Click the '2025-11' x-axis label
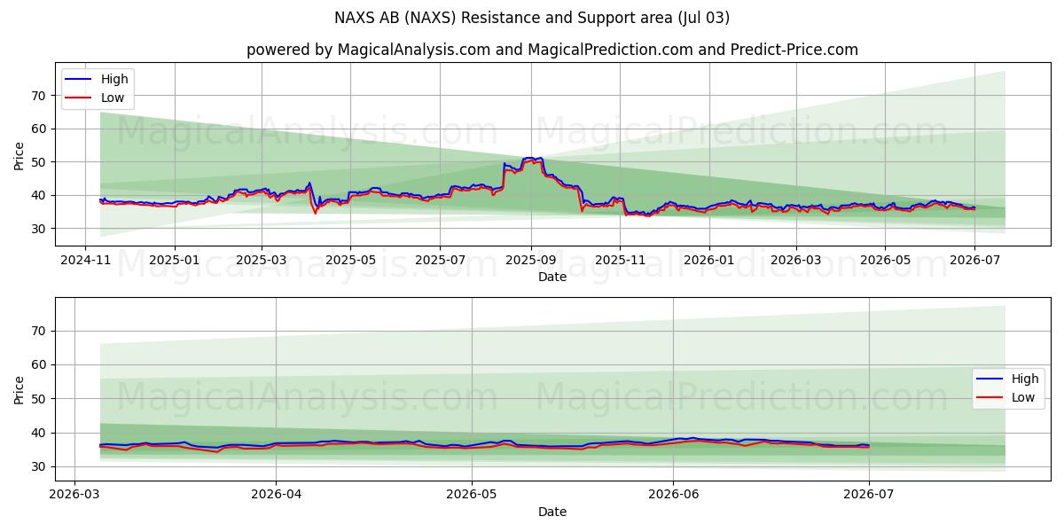The height and width of the screenshot is (532, 1064). click(620, 261)
